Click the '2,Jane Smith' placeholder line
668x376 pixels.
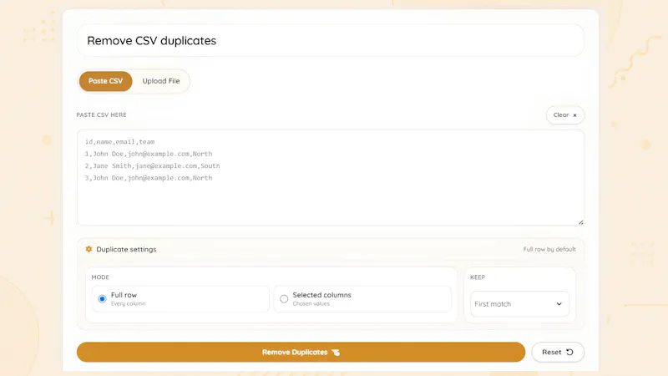click(x=152, y=165)
